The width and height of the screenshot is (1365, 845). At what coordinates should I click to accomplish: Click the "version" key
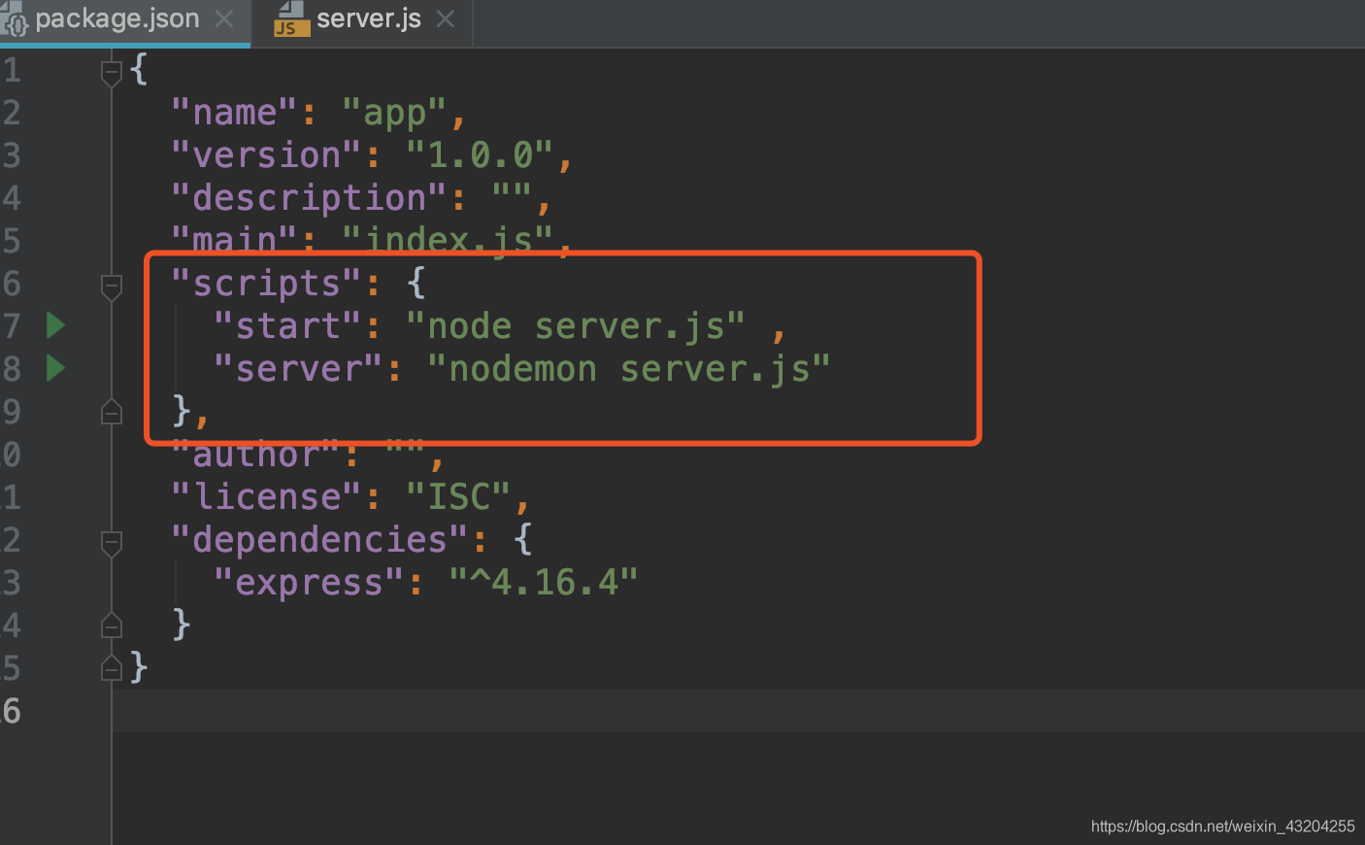(266, 155)
